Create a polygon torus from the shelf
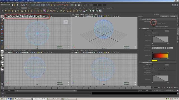This screenshot has width=179, height=100. 22,11
